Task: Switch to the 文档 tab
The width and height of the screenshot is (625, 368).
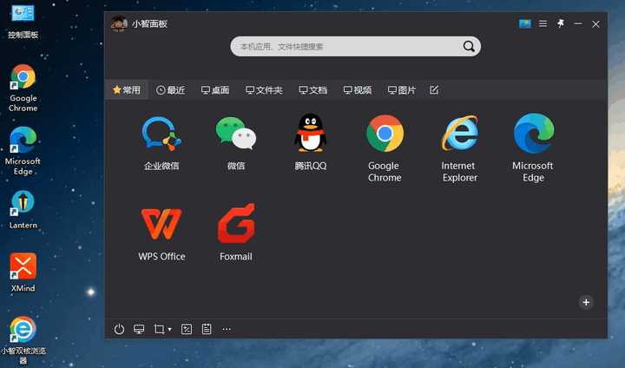Action: coord(312,90)
